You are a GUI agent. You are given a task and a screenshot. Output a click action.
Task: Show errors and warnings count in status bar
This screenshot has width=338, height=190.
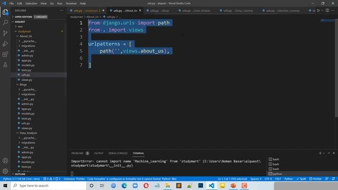52,179
